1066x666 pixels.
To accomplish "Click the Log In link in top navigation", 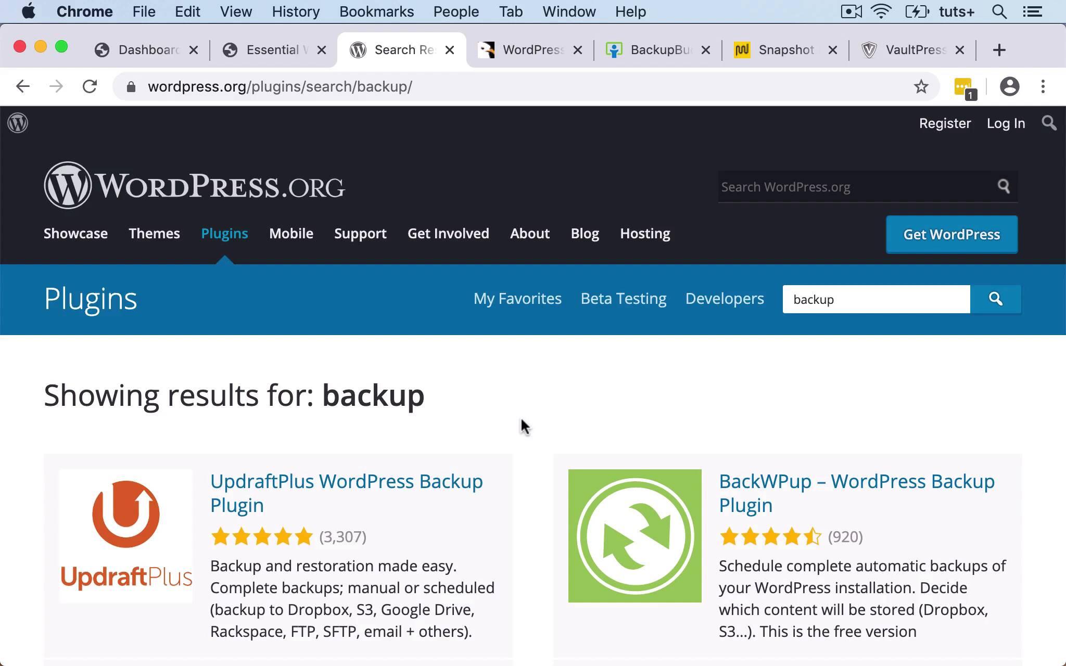I will tap(1006, 123).
